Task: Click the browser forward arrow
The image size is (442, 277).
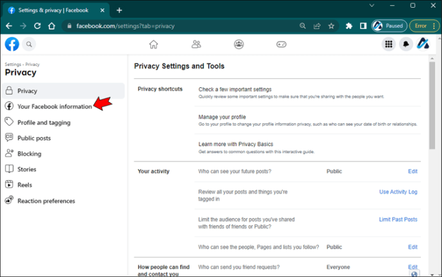Action: (23, 26)
